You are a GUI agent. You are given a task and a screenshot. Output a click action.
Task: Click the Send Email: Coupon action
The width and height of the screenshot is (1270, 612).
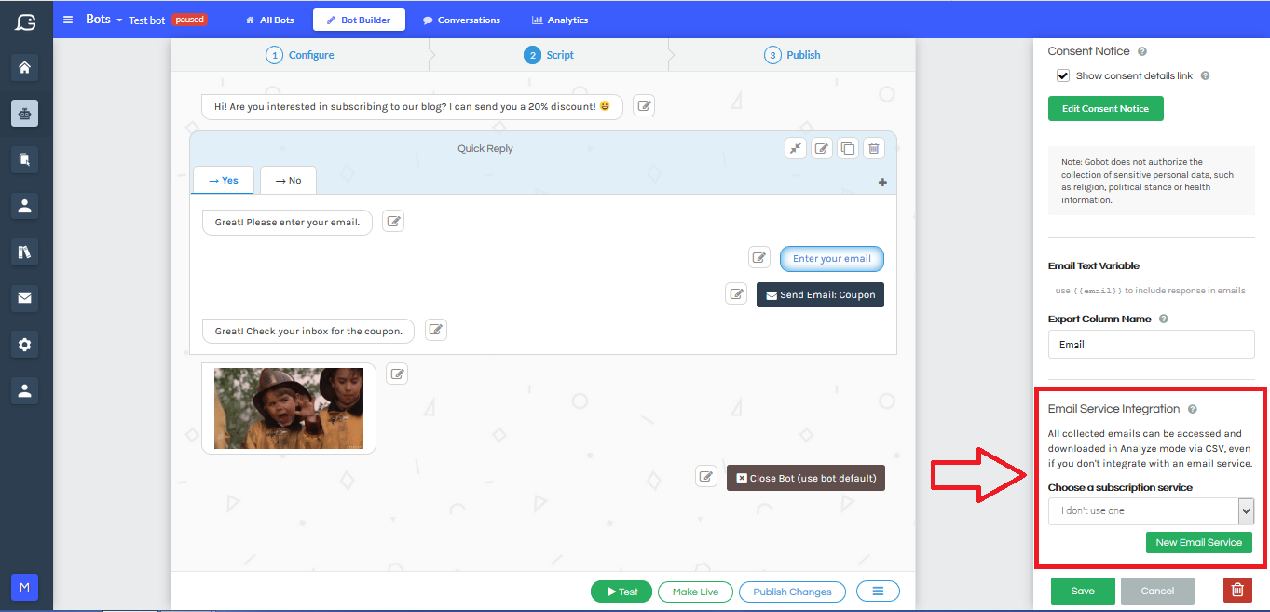(x=820, y=294)
